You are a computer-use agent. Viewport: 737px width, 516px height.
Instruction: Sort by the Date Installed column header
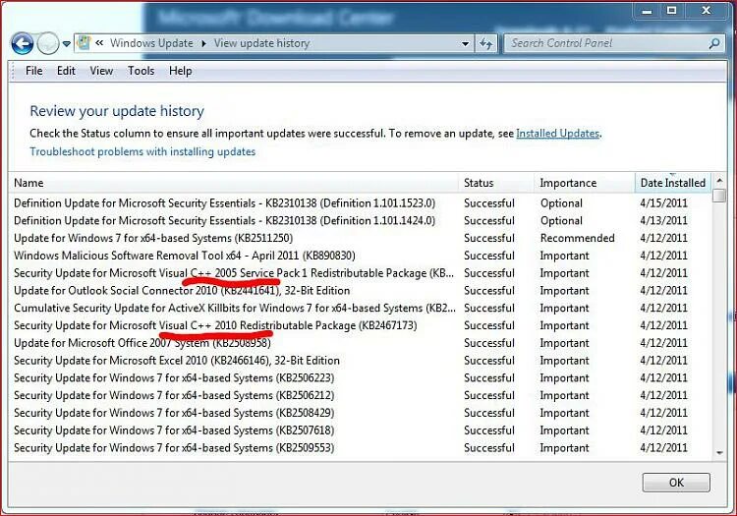[673, 183]
